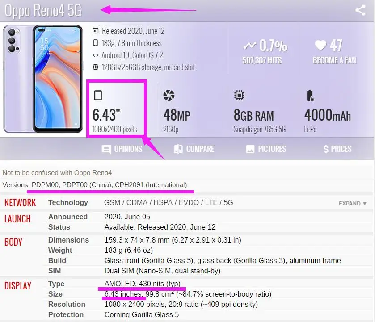Click the Dimensions label link

pos(69,240)
